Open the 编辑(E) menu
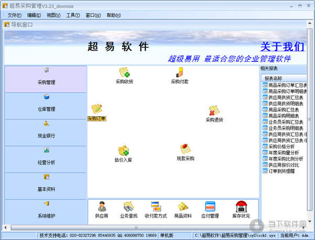 tap(34, 15)
